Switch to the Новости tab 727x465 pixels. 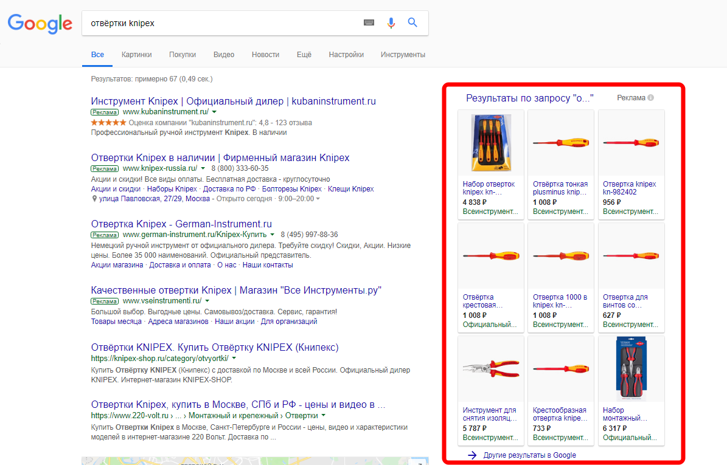(x=266, y=55)
